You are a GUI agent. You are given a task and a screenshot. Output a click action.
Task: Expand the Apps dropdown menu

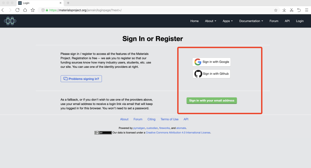(228, 21)
